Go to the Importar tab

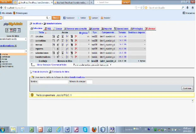(x=107, y=29)
